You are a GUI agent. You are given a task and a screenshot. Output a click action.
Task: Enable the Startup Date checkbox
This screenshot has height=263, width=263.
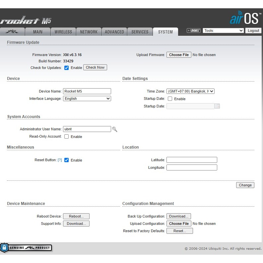(170, 99)
